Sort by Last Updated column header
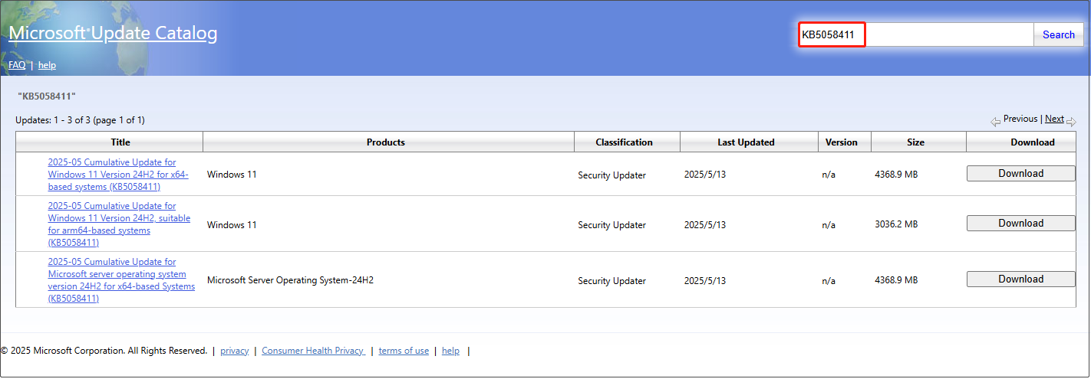This screenshot has width=1091, height=379. (x=746, y=142)
